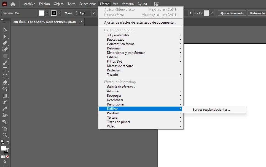Click the control bar overflow arrow
266x167 pixels.
coord(190,13)
